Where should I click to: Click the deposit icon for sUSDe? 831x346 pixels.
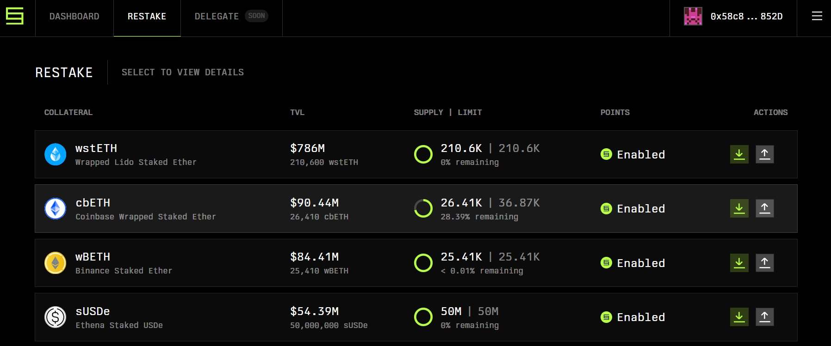tap(739, 317)
